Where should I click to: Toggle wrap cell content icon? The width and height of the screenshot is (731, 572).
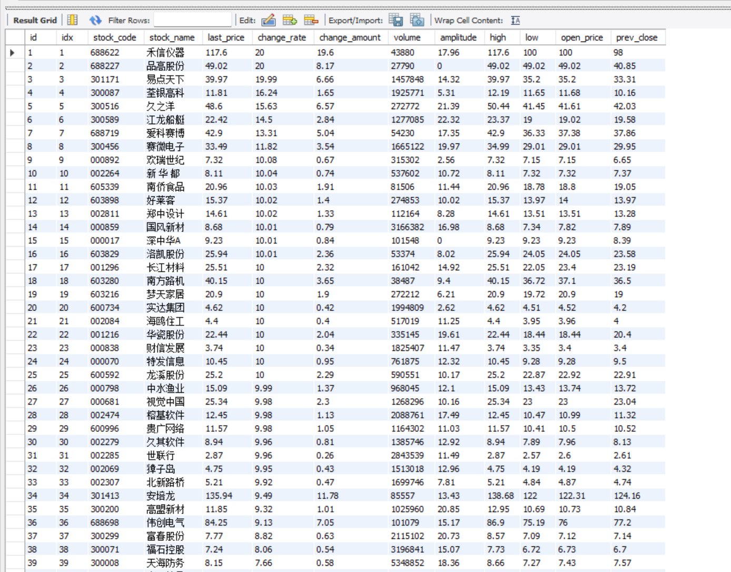point(516,20)
